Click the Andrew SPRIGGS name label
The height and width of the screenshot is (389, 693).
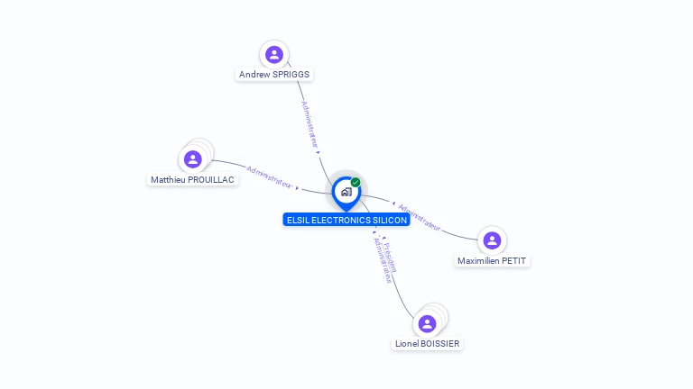274,75
